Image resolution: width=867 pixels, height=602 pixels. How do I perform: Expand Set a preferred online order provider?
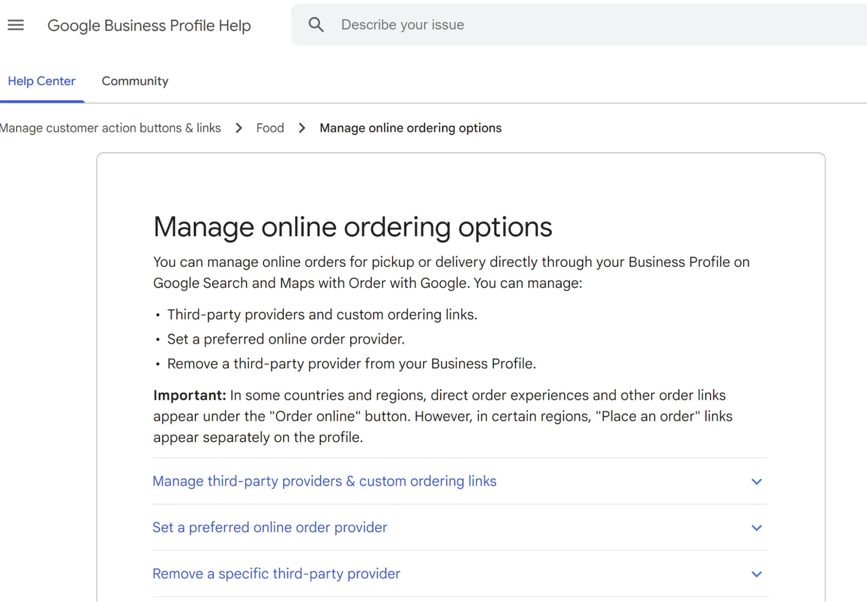coord(270,527)
